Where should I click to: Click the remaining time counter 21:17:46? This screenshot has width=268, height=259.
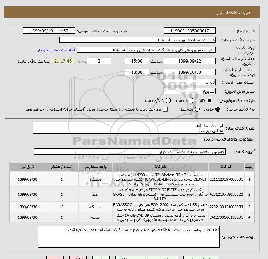pyautogui.click(x=63, y=61)
